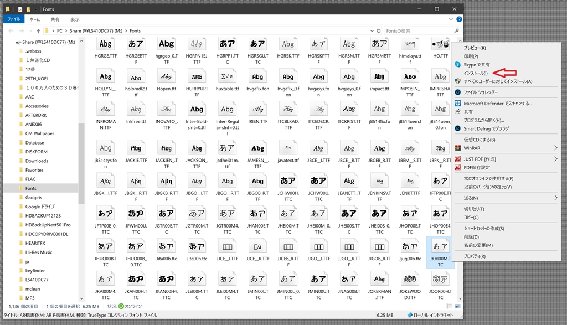Open the ホーム ribbon tab
Viewport: 567px width, 325px height.
[x=34, y=19]
